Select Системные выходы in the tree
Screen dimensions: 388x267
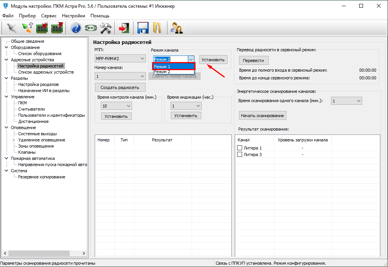tap(37, 134)
